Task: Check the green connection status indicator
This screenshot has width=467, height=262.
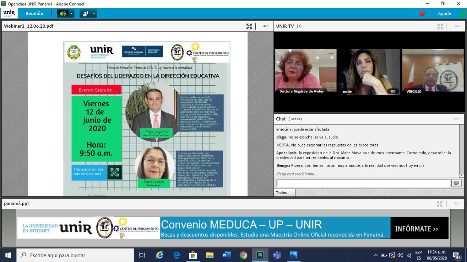Action: pos(462,13)
